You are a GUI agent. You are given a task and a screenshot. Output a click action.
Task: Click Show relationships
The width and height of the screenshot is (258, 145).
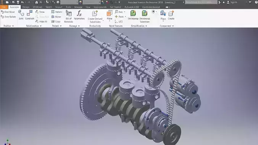coord(40,12)
